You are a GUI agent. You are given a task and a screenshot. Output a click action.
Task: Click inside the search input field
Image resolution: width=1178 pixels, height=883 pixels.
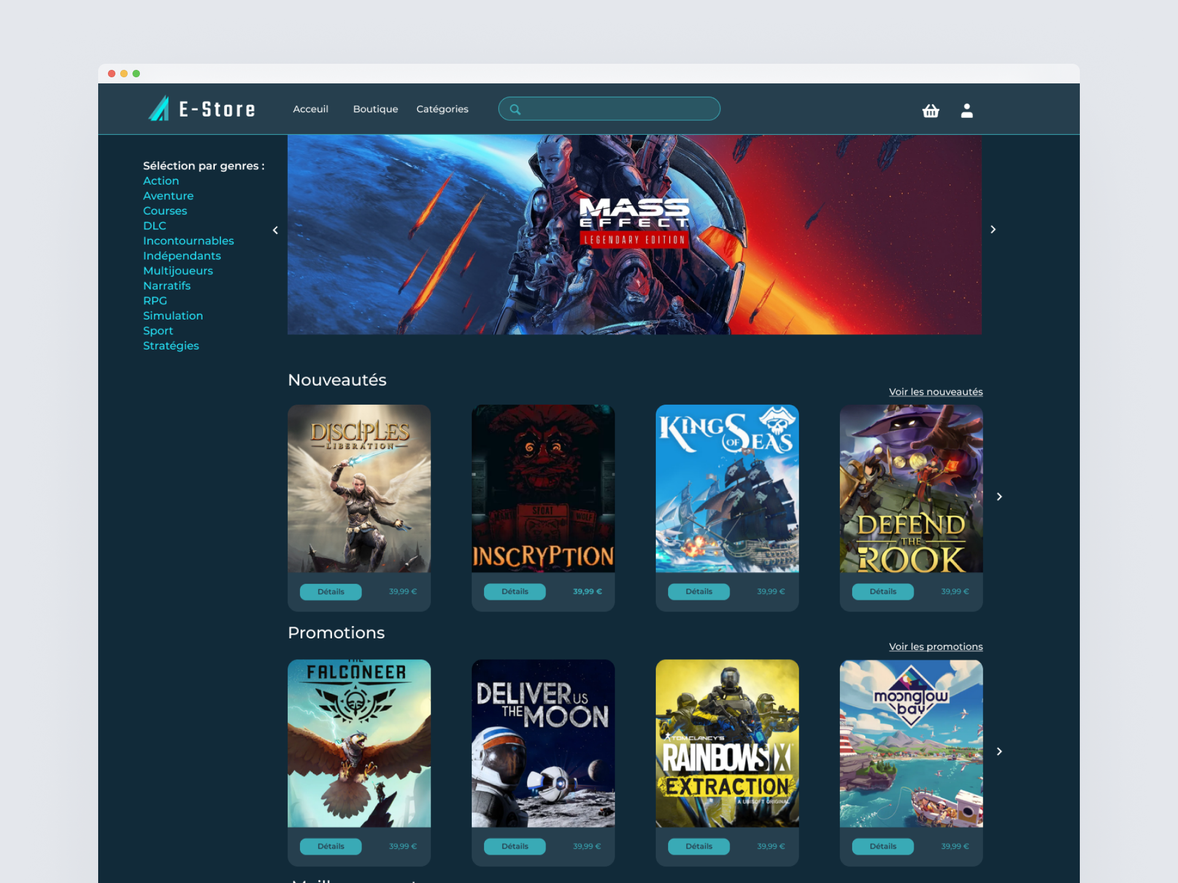point(609,109)
